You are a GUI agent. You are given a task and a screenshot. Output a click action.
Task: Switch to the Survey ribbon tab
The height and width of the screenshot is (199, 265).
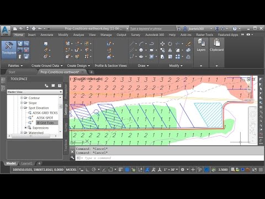point(136,35)
